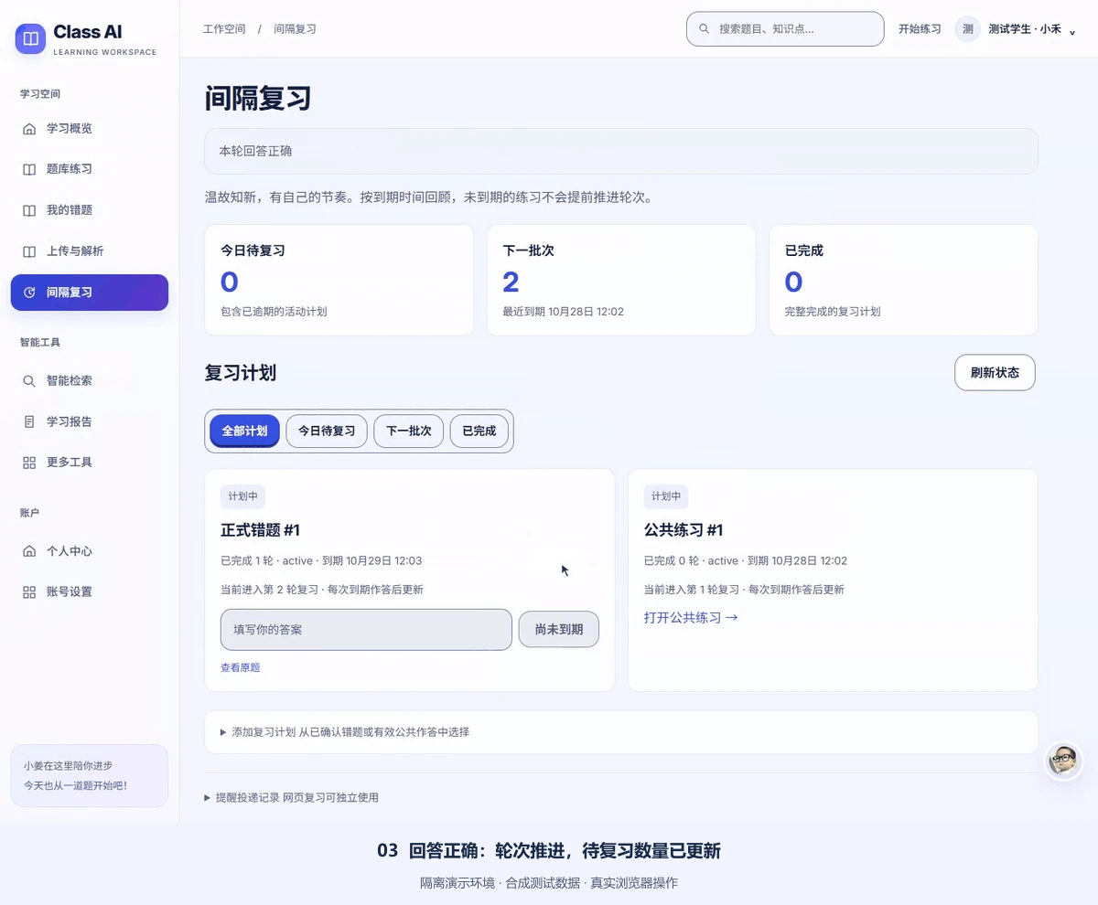Screen dimensions: 1098x905
Task: Go to 题库练习 in the sidebar
Action: point(90,169)
